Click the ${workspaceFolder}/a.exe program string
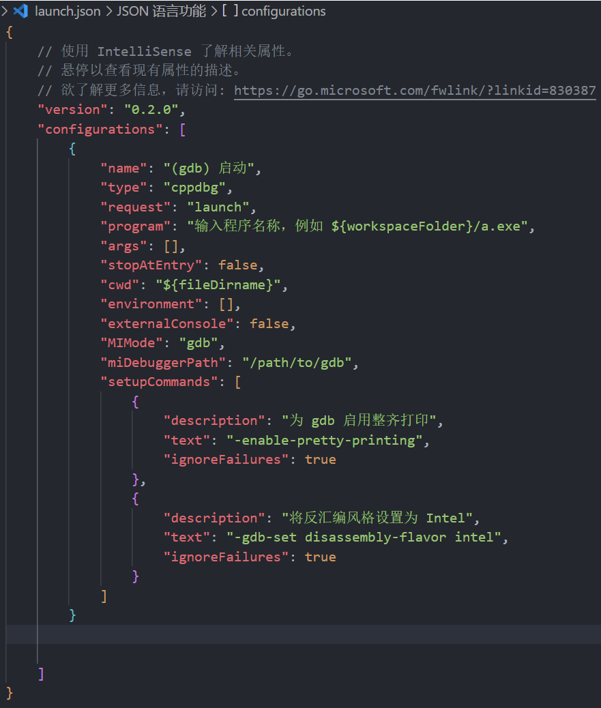The image size is (601, 708). coord(357,226)
